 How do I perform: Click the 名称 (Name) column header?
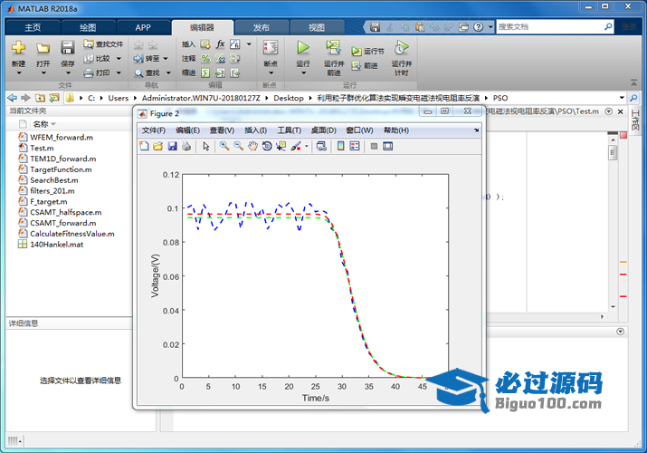click(41, 124)
